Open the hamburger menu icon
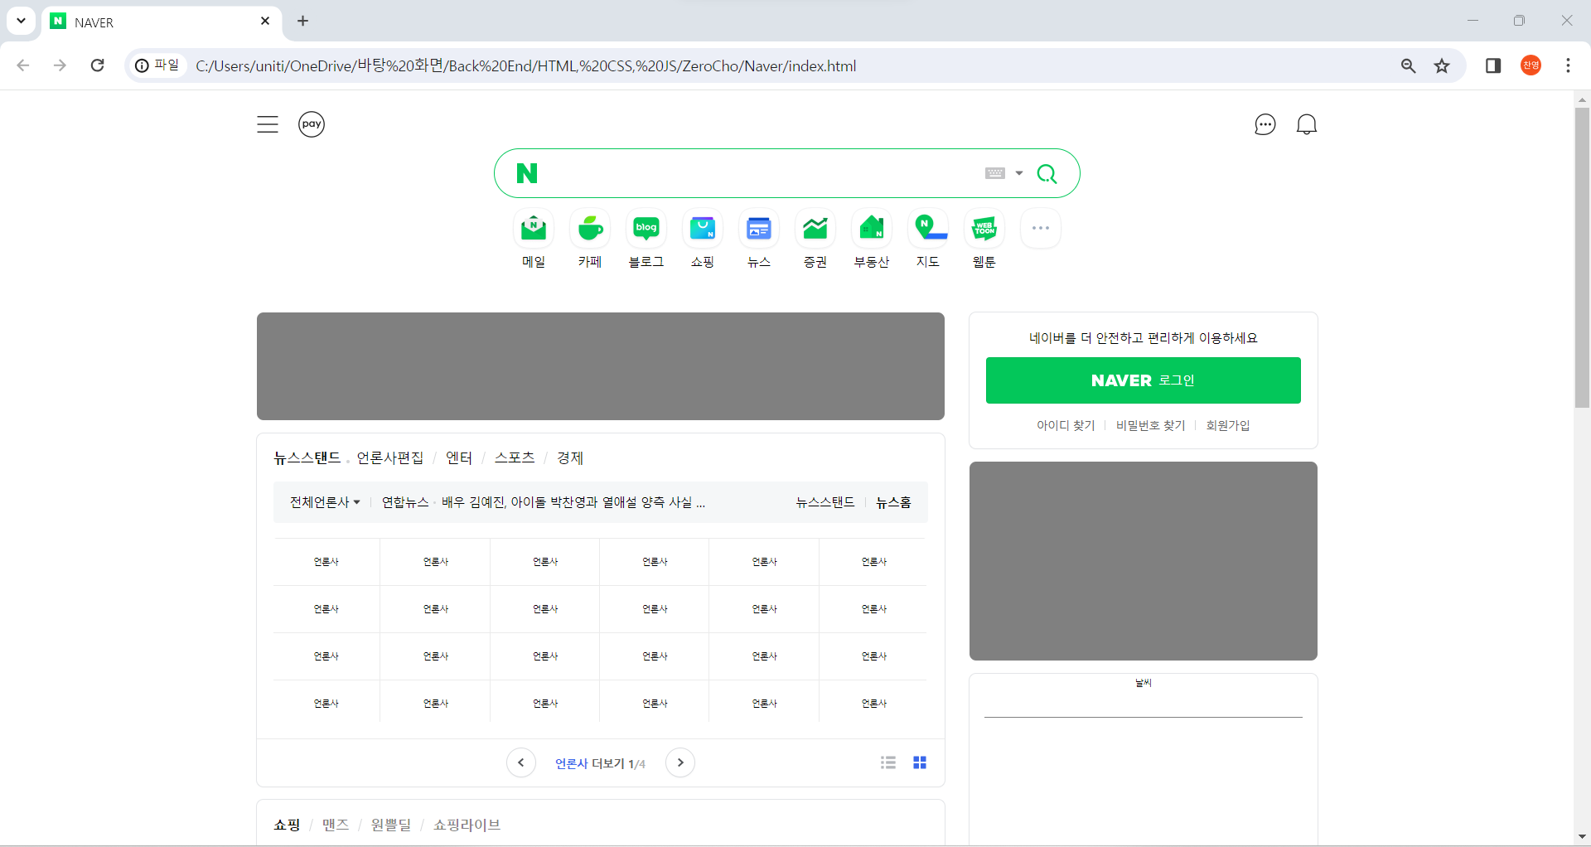1591x847 pixels. point(268,124)
